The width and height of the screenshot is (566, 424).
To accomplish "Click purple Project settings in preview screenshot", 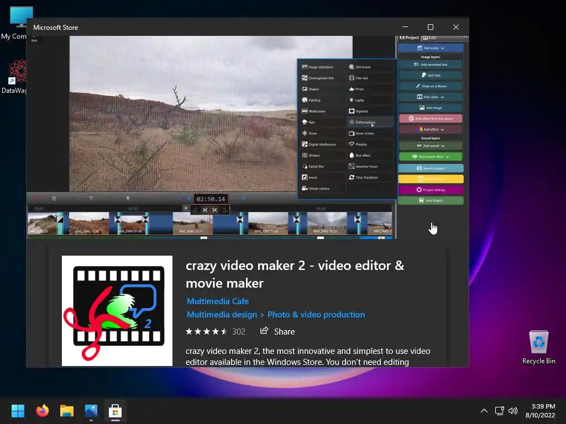I will pos(431,190).
